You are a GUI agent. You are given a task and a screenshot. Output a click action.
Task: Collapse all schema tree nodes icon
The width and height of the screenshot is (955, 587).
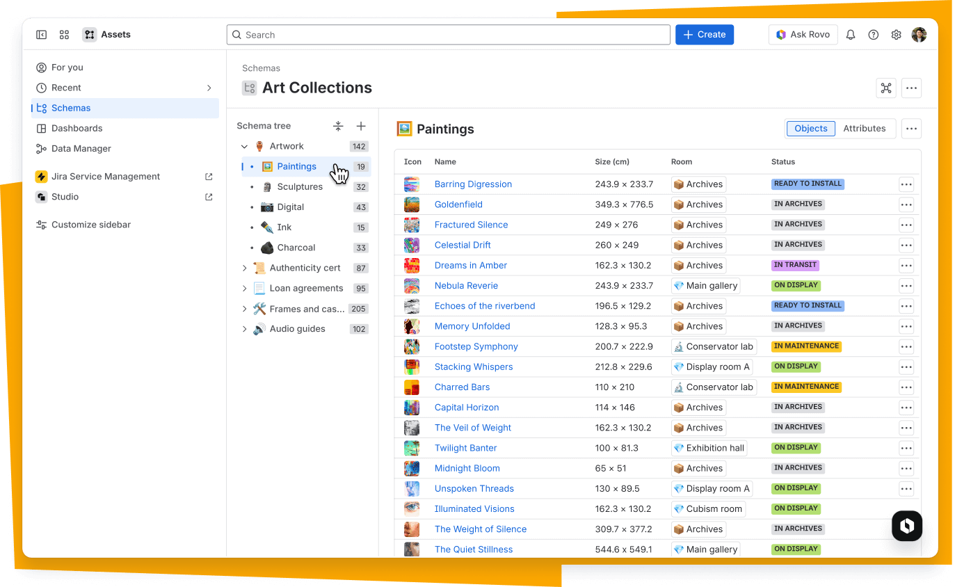coord(338,126)
